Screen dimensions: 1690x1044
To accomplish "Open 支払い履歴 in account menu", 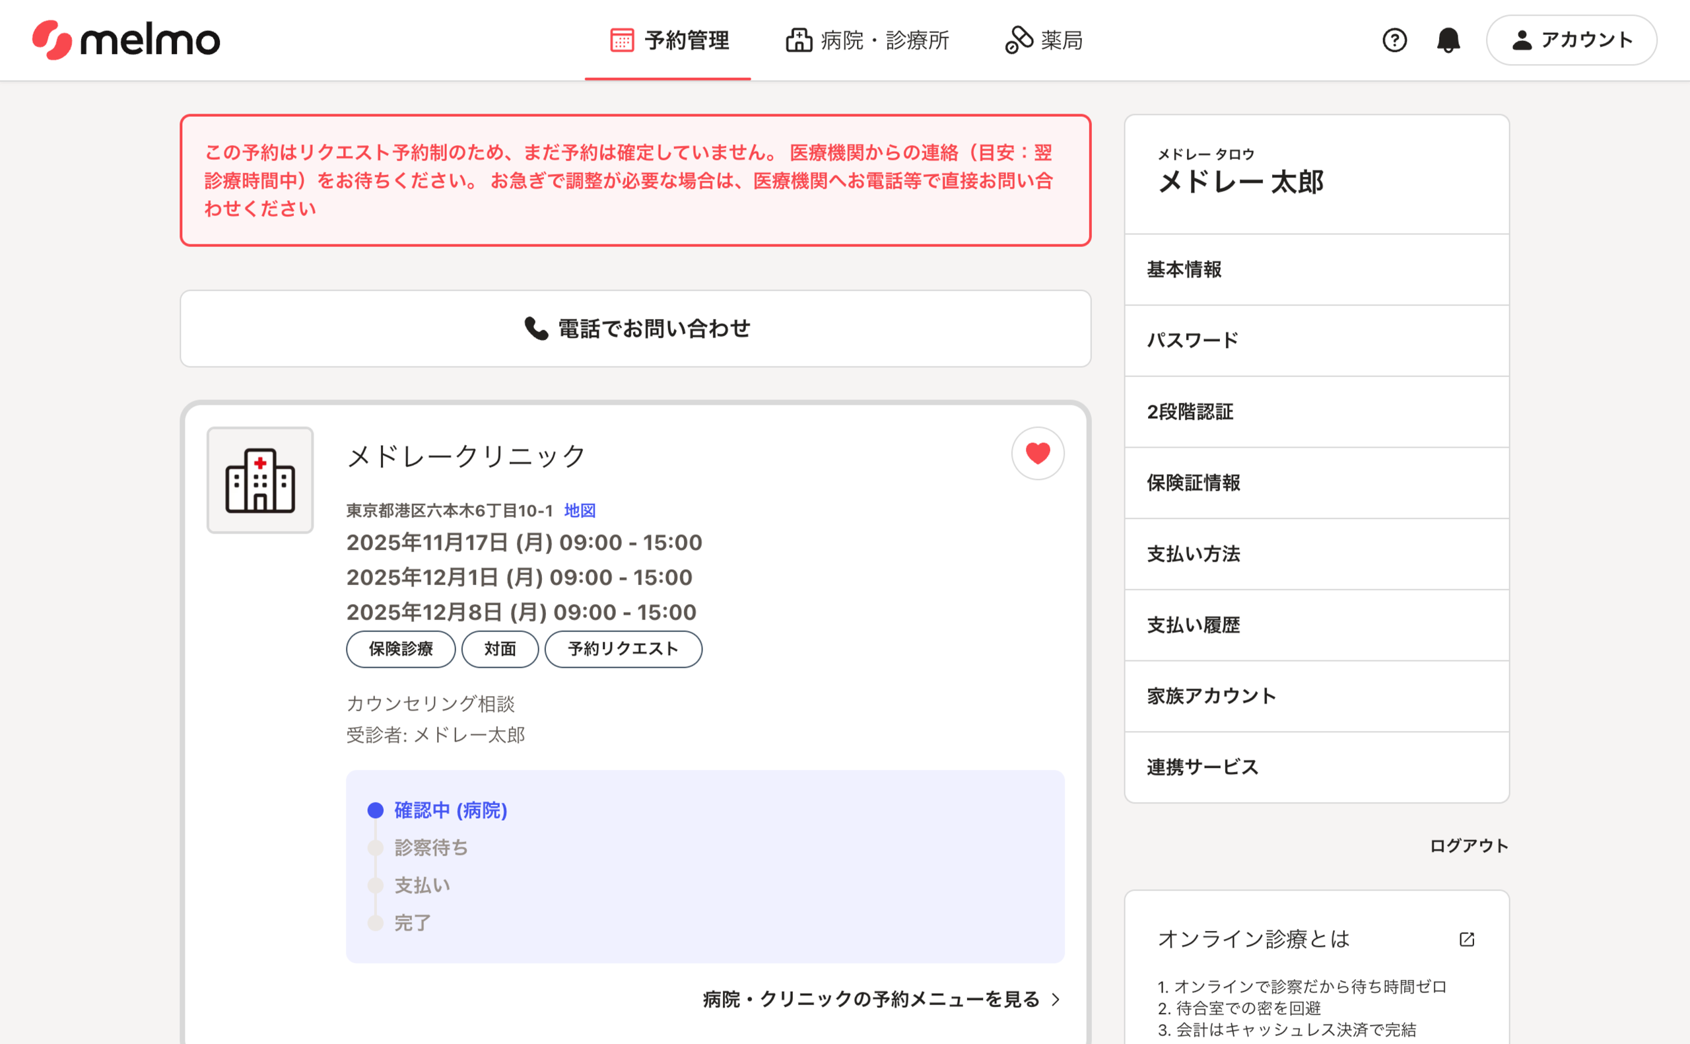I will [1316, 625].
